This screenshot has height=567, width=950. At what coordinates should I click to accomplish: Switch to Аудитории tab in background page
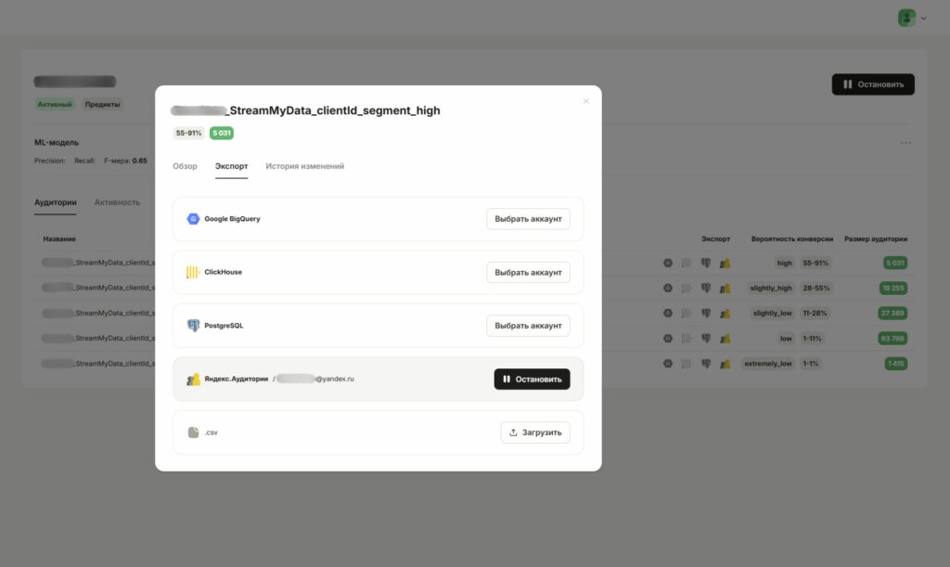click(x=55, y=202)
